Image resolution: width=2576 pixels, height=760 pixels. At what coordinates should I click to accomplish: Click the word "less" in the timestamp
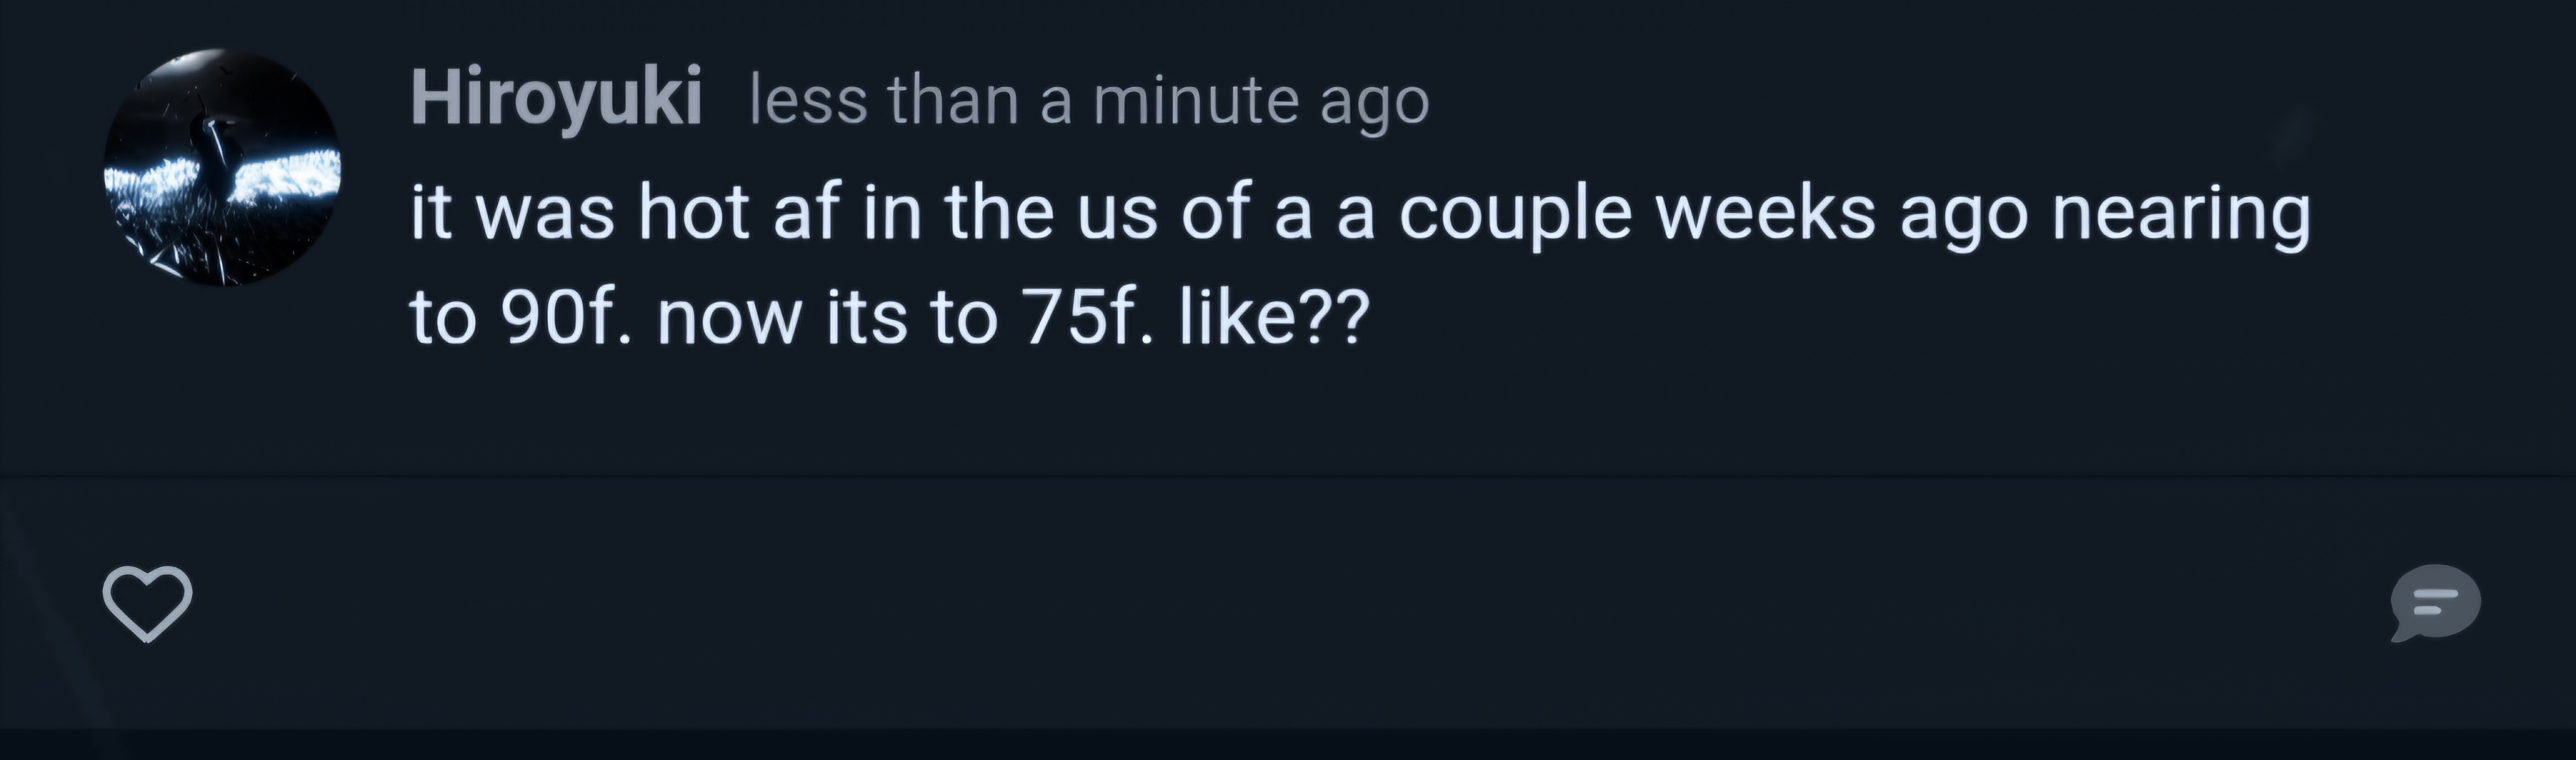pyautogui.click(x=808, y=101)
